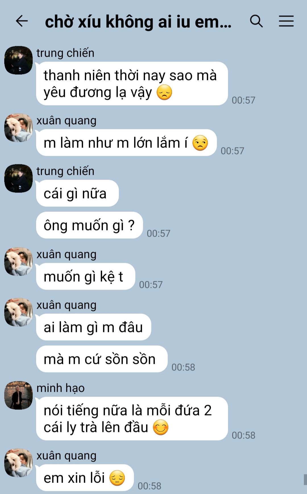Tap xuân quang's avatar beside 'm làm như'
307x494 pixels.
18,128
